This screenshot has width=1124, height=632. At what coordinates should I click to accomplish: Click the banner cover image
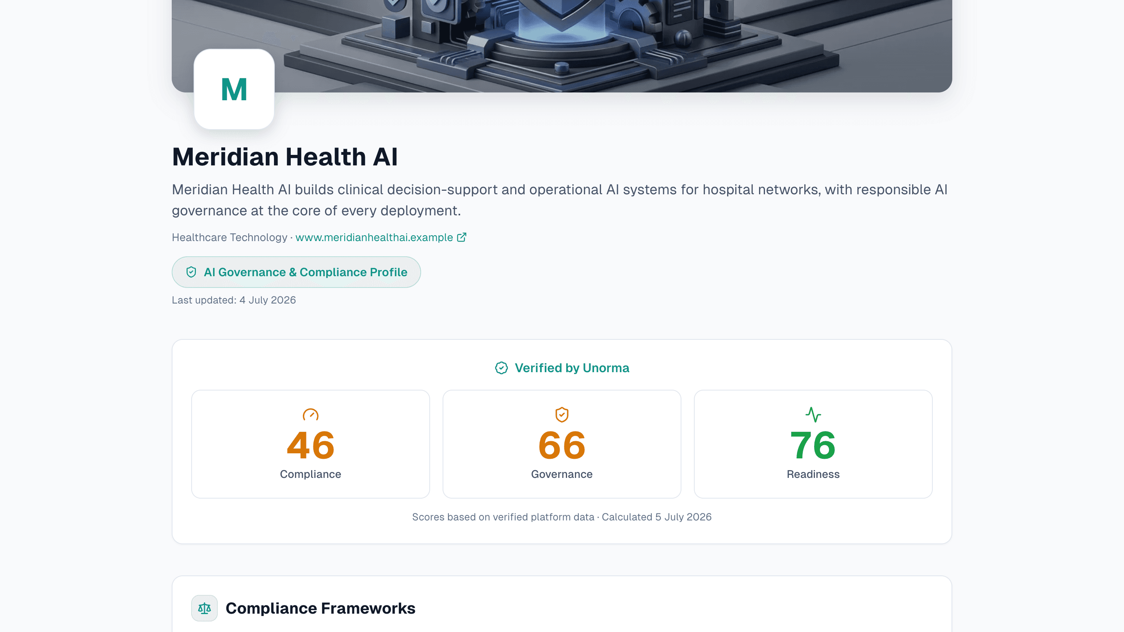pyautogui.click(x=562, y=46)
